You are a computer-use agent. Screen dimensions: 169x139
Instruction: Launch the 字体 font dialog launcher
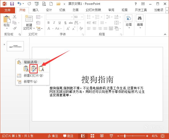point(83,34)
